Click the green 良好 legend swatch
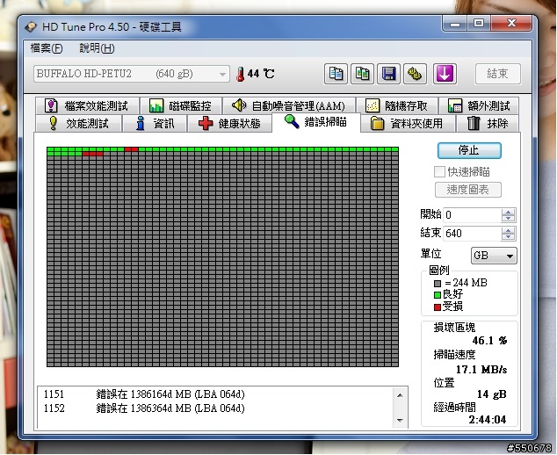 click(438, 295)
